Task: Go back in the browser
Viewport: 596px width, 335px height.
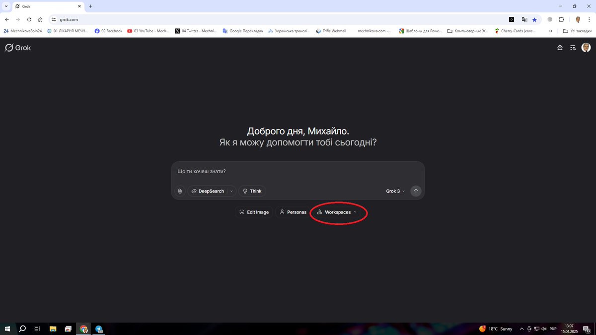Action: pos(7,20)
